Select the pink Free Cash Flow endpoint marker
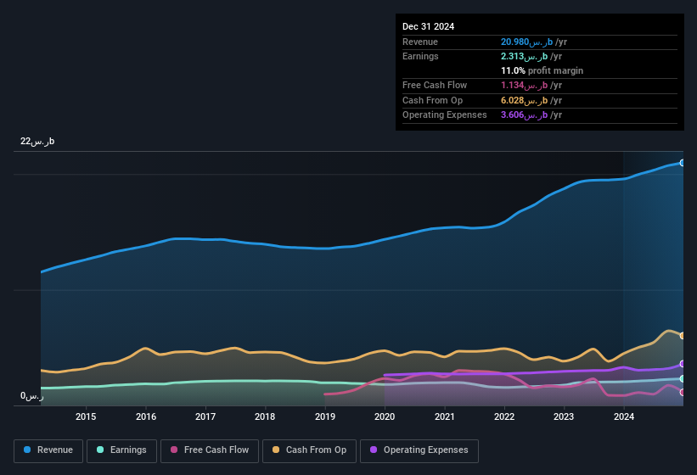 [x=683, y=392]
